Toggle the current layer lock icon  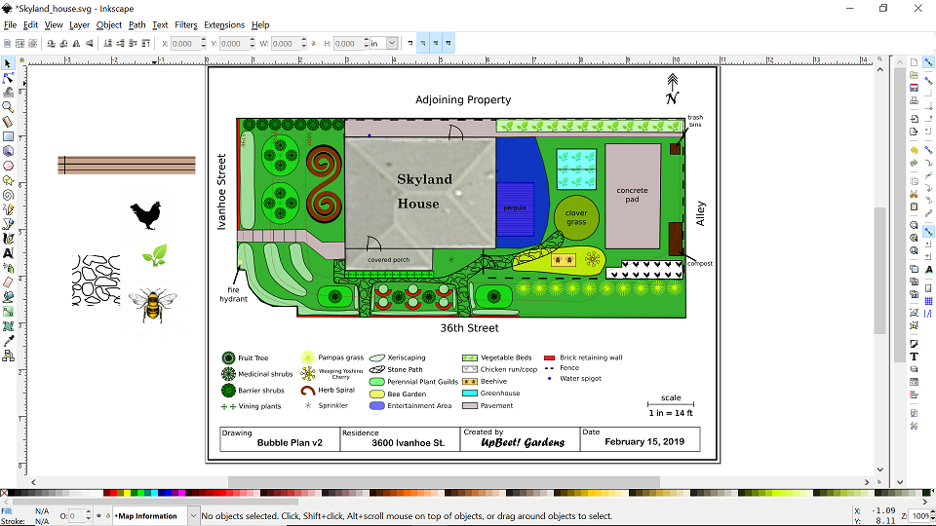pyautogui.click(x=108, y=516)
